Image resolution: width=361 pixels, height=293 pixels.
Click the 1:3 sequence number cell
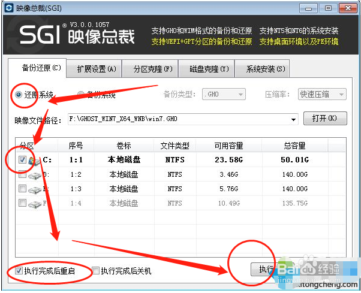pos(76,189)
